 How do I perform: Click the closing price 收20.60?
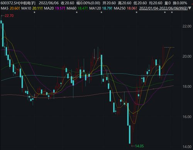[x=68, y=3]
